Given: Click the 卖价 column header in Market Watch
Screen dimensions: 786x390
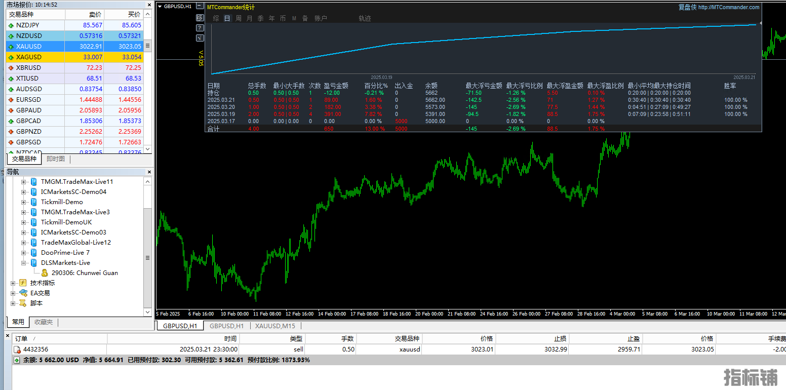Looking at the screenshot, I should (85, 14).
